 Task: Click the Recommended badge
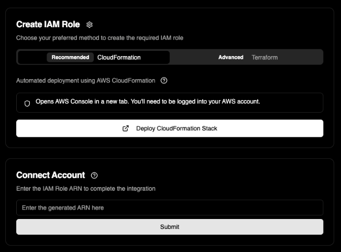click(70, 57)
